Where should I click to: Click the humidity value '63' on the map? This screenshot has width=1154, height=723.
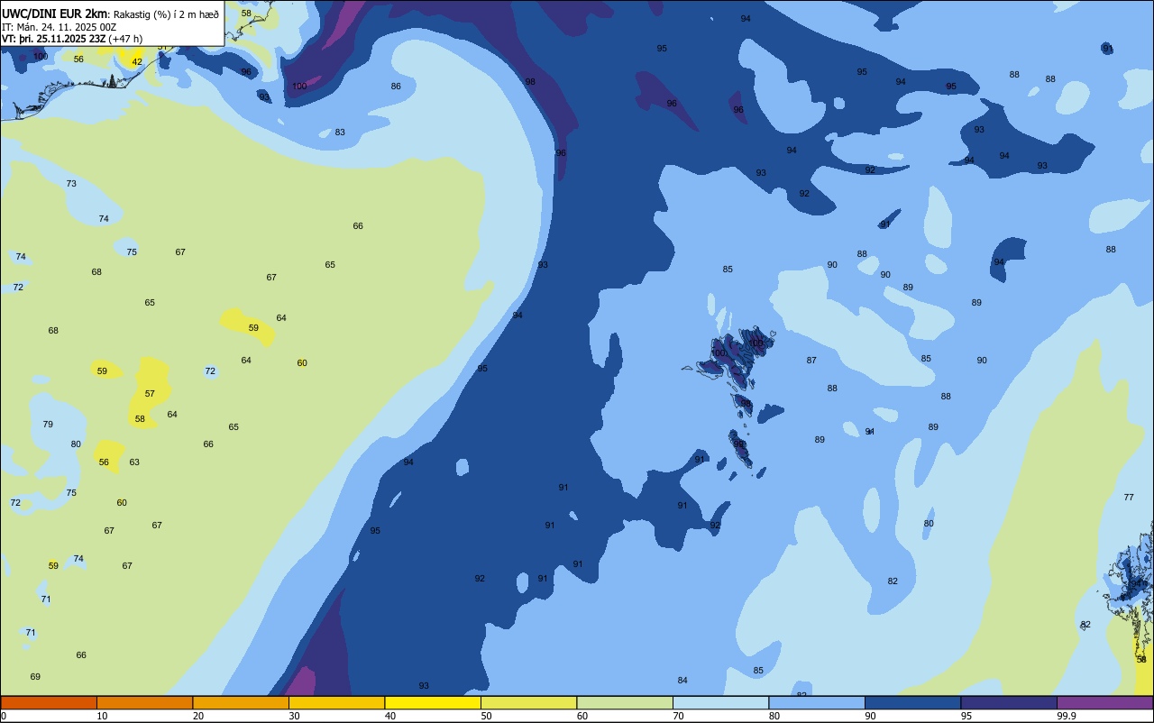134,462
